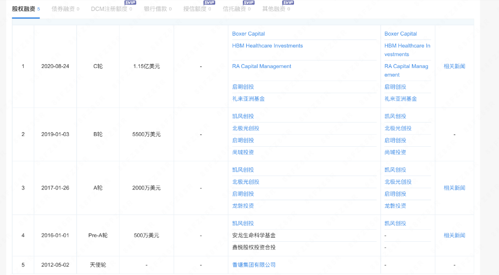Open 北极光创投 in A轮 row's wide column
The image size is (499, 275).
click(x=246, y=182)
